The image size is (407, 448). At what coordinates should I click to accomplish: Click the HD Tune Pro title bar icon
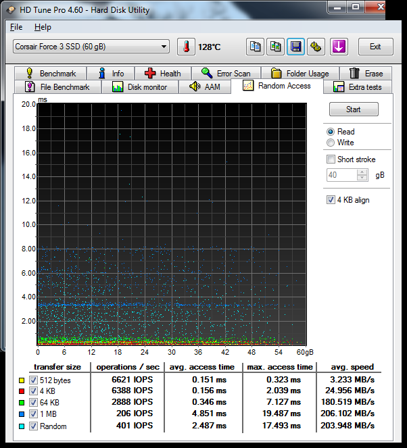coord(11,10)
